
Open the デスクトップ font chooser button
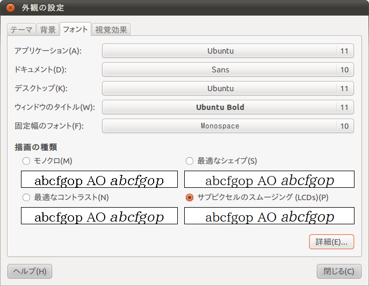[x=228, y=89]
